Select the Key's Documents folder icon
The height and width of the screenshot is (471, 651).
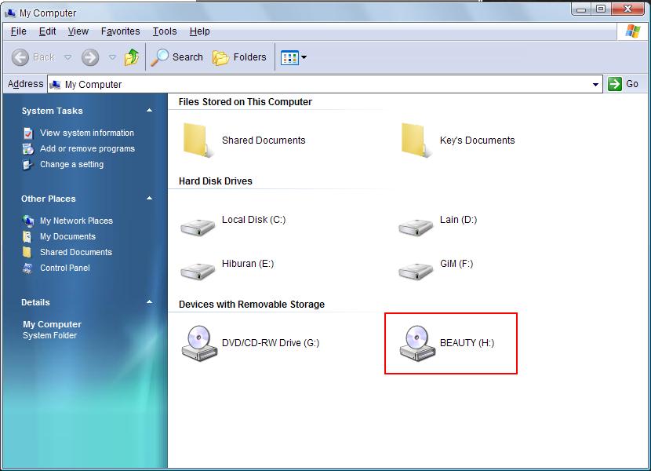coord(416,141)
